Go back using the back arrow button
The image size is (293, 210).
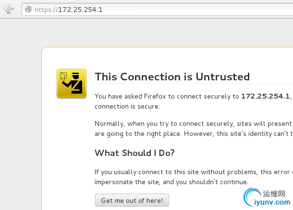(x=9, y=9)
